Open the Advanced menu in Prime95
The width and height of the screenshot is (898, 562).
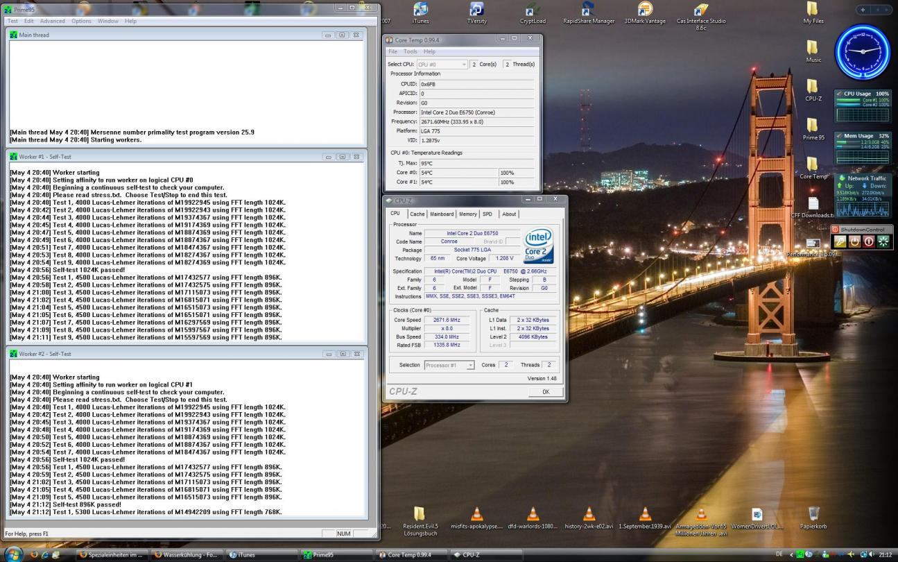click(x=53, y=21)
